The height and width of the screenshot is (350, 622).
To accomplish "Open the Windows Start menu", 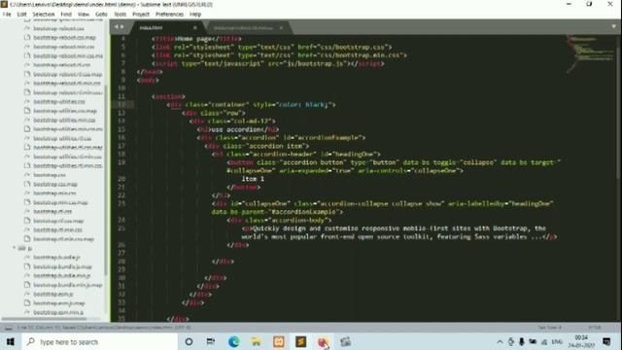I will tap(10, 341).
